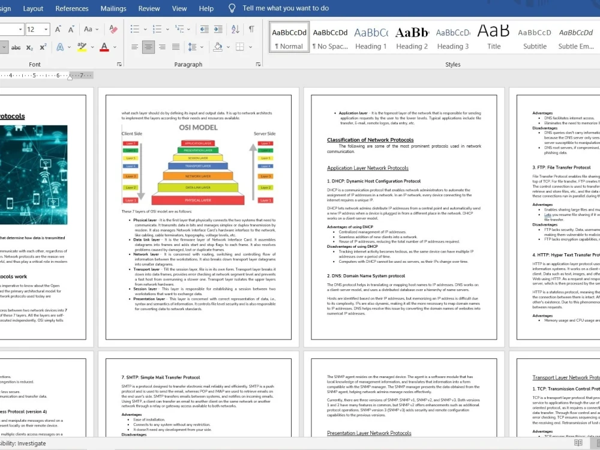Click the right indent marker on ruler

[x=70, y=77]
